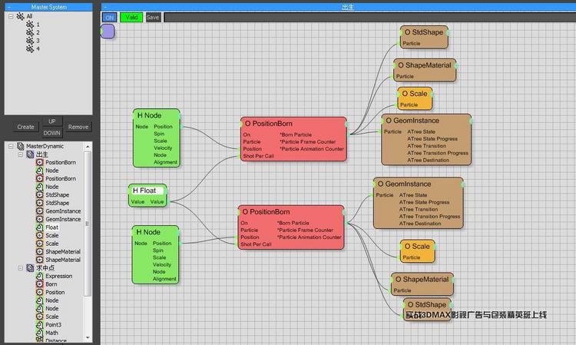Collapse the 出生 dynamic set branch

click(x=21, y=154)
